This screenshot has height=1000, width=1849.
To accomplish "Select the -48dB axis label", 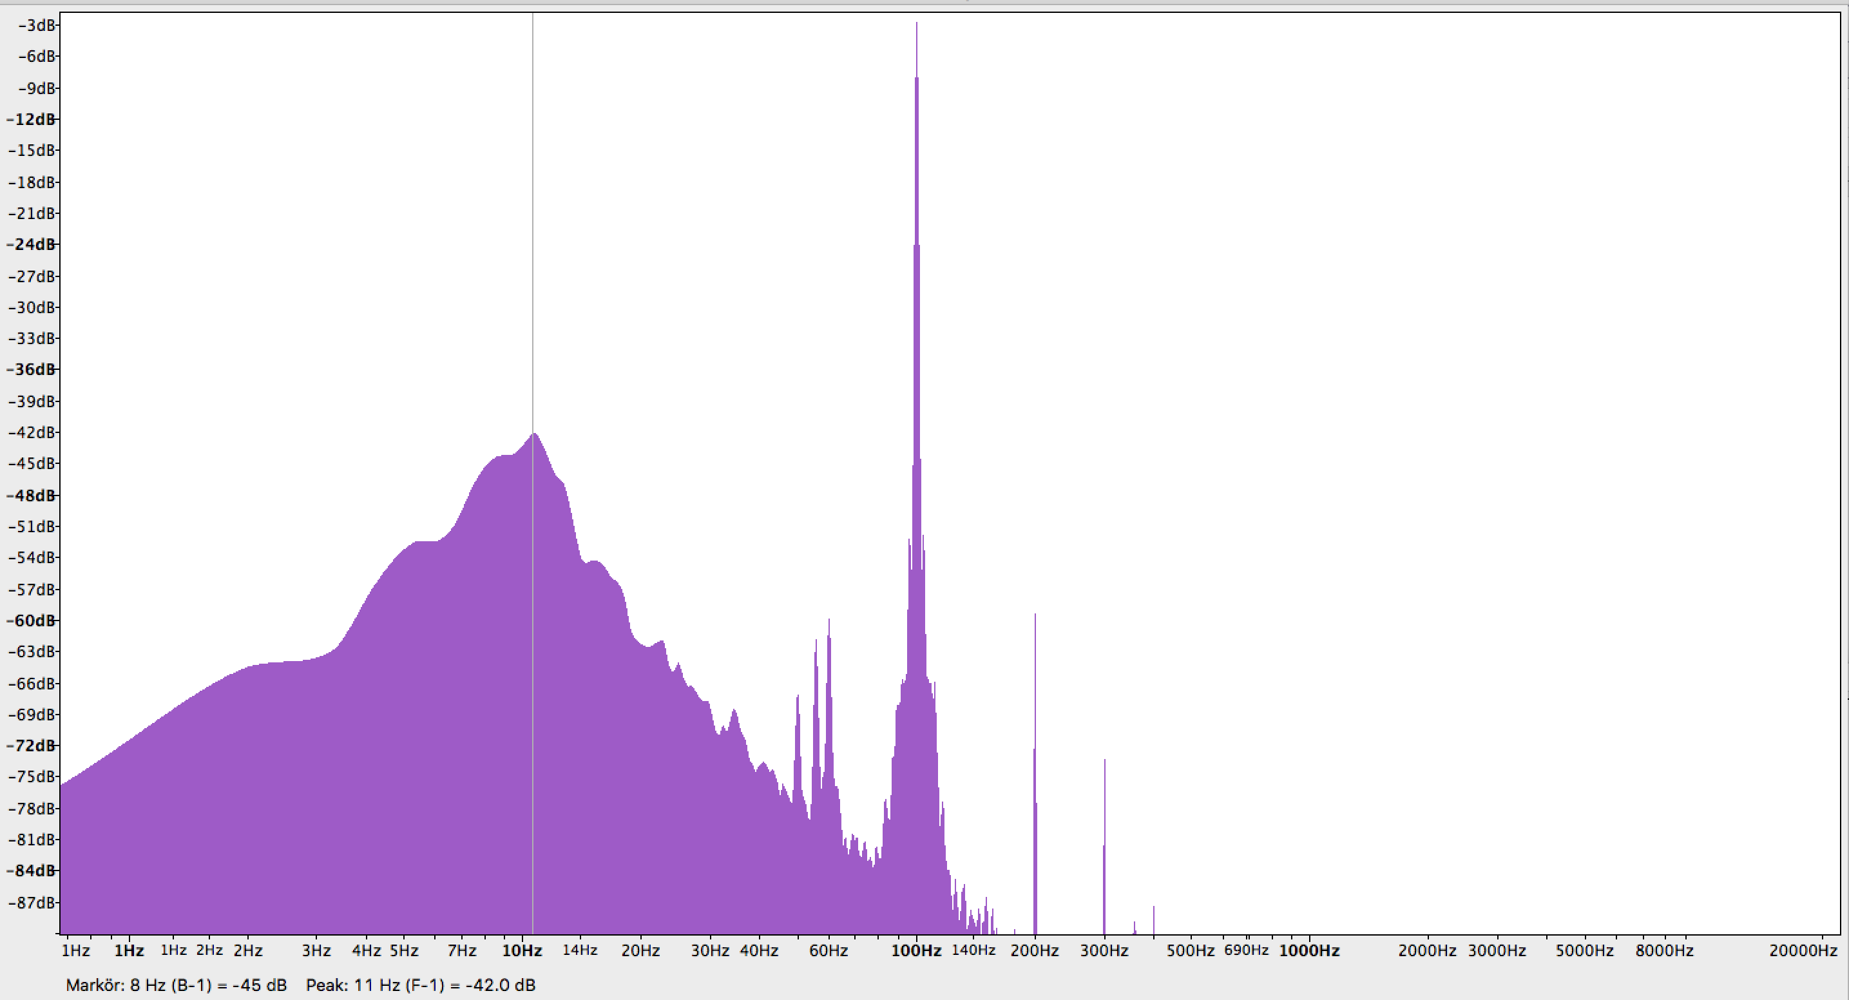I will tap(31, 495).
